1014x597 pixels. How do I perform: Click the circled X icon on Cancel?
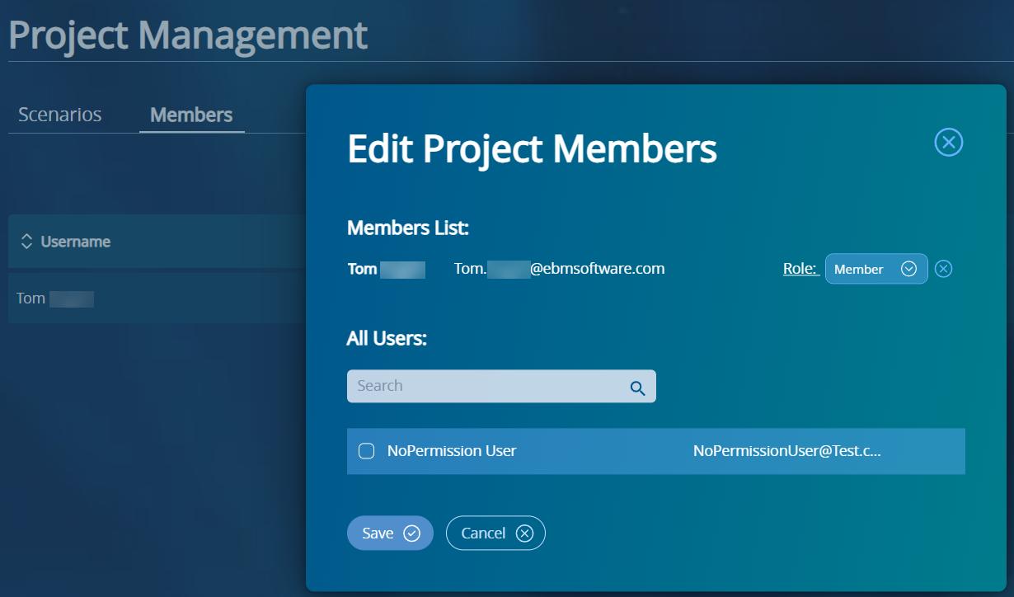[524, 534]
